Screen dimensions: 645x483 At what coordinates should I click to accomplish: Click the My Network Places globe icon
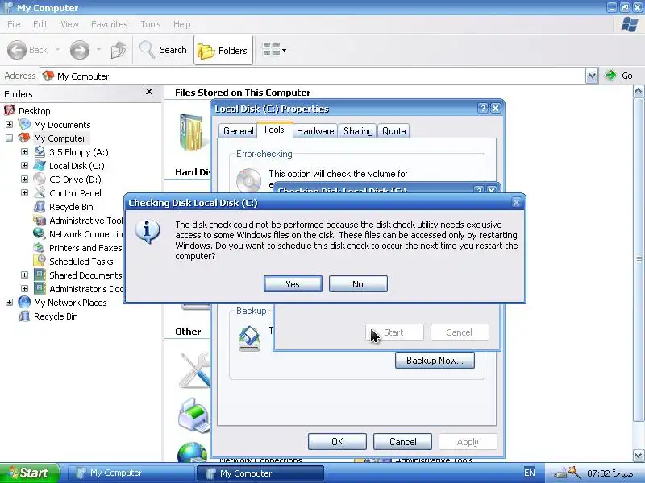pos(24,303)
